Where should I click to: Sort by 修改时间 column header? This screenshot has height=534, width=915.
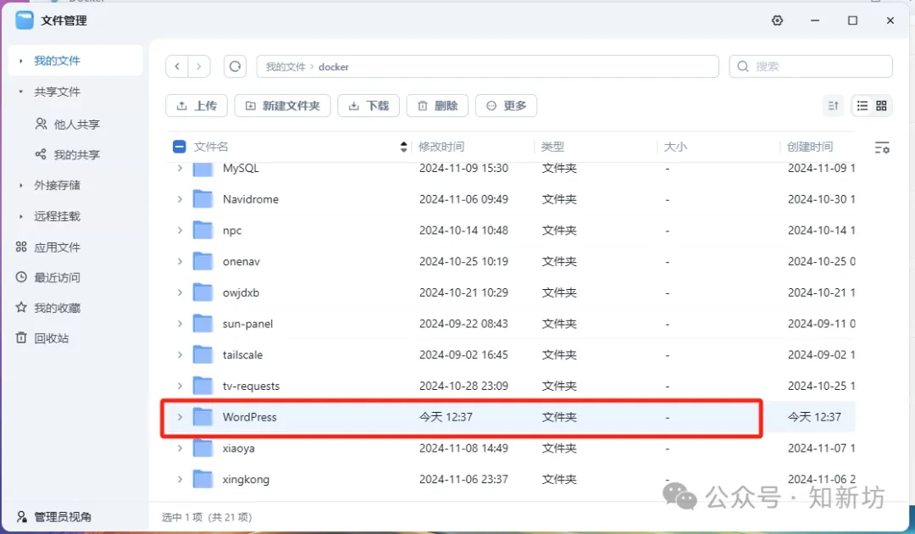[x=441, y=147]
